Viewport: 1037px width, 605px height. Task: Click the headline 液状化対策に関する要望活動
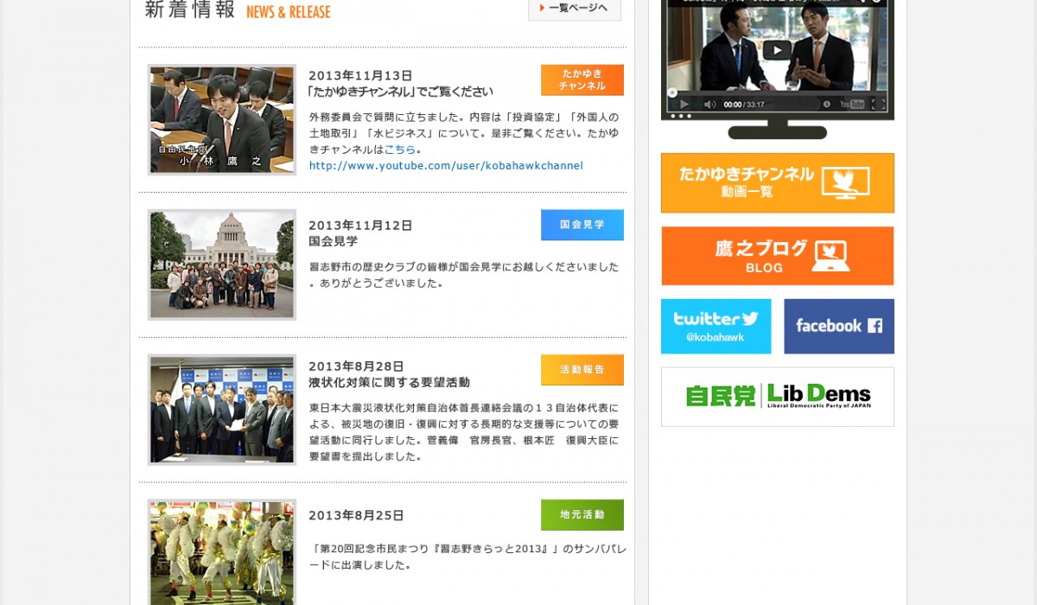(390, 382)
